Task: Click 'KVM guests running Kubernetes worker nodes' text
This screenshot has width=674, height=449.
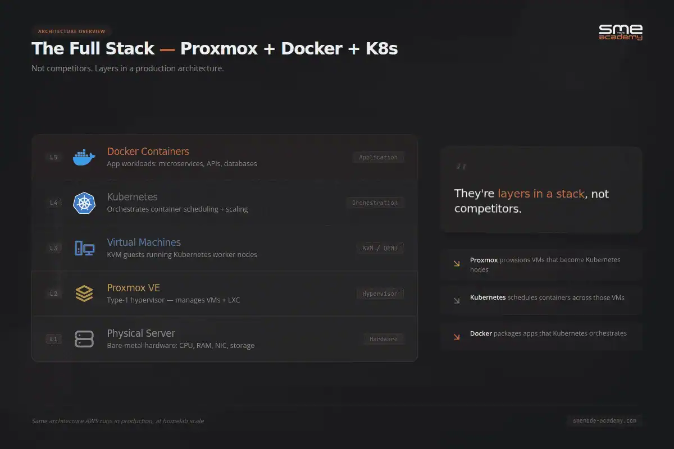Action: coord(182,255)
